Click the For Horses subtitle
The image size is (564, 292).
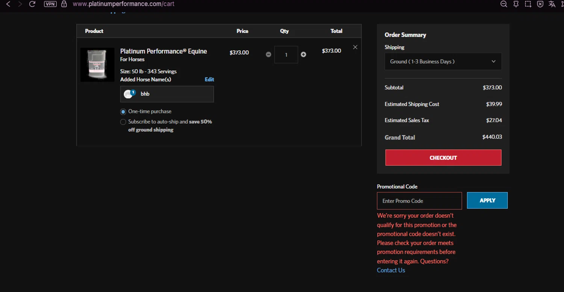(x=132, y=59)
